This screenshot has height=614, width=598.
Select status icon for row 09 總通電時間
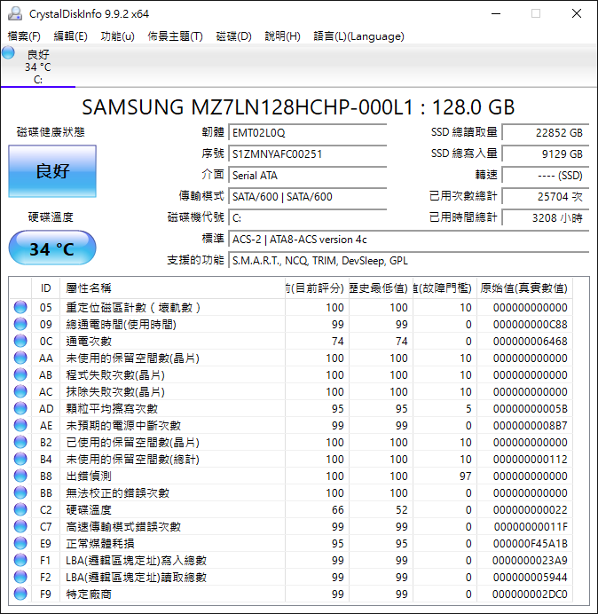(20, 324)
